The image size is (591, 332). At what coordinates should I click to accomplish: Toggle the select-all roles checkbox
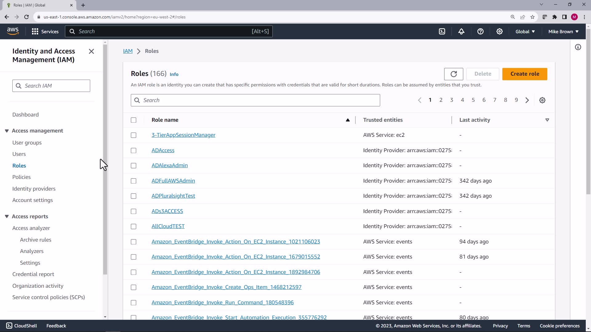click(x=133, y=120)
